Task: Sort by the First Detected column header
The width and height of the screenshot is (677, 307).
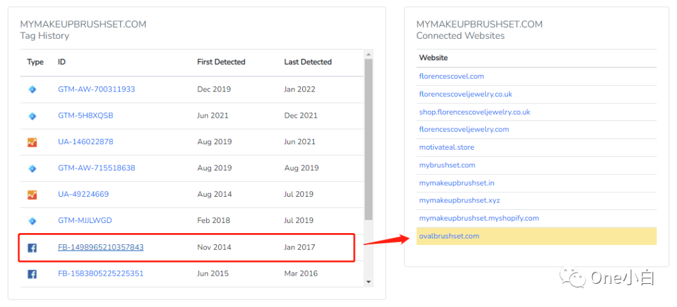Action: click(x=221, y=62)
